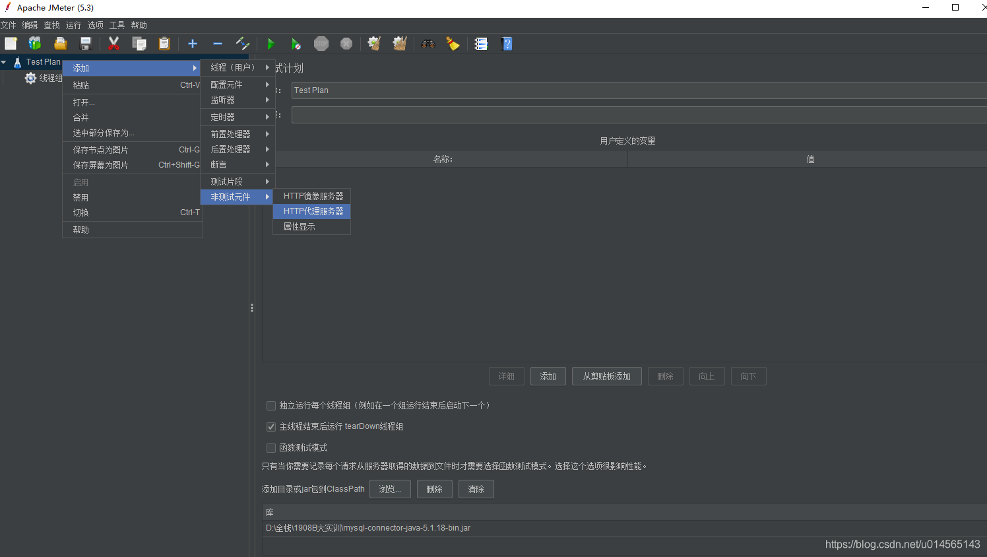The width and height of the screenshot is (987, 557).
Task: Click 帮助 at bottom of context menu
Action: (x=132, y=230)
